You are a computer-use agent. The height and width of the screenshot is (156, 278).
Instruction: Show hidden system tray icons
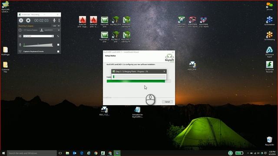(x=248, y=153)
